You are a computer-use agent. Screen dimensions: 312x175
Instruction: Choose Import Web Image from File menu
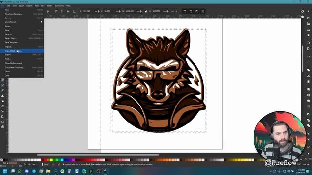click(x=22, y=51)
